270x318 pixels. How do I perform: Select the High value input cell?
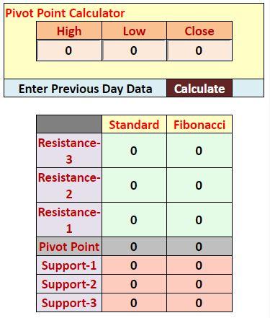69,50
